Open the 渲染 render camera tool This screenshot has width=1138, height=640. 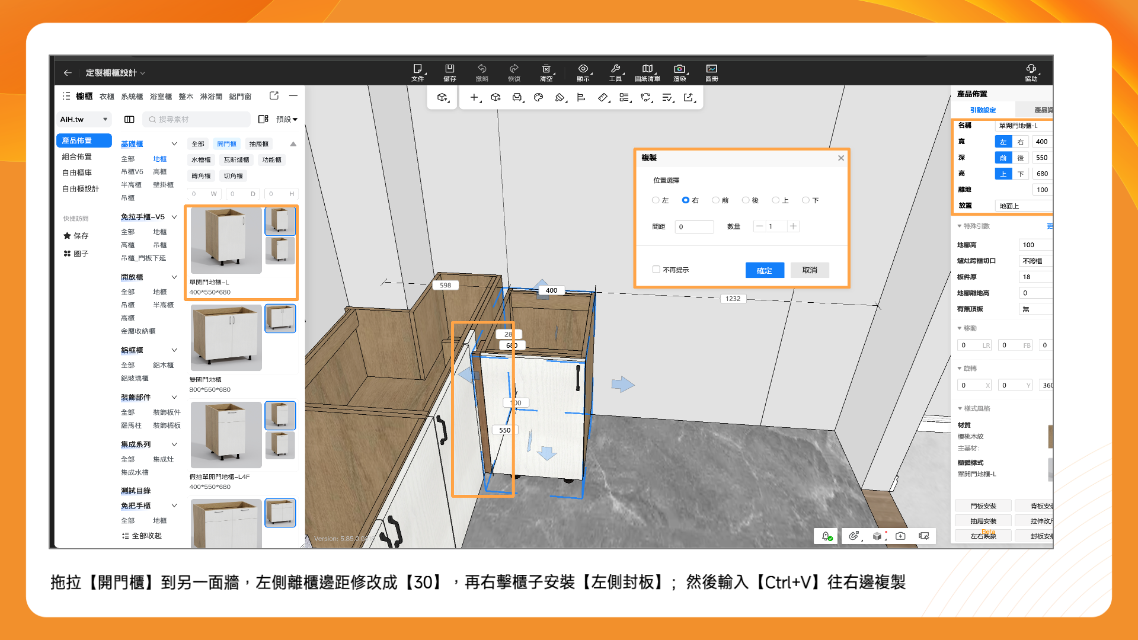(x=679, y=69)
